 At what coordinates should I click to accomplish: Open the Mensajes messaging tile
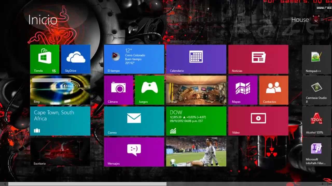point(134,152)
